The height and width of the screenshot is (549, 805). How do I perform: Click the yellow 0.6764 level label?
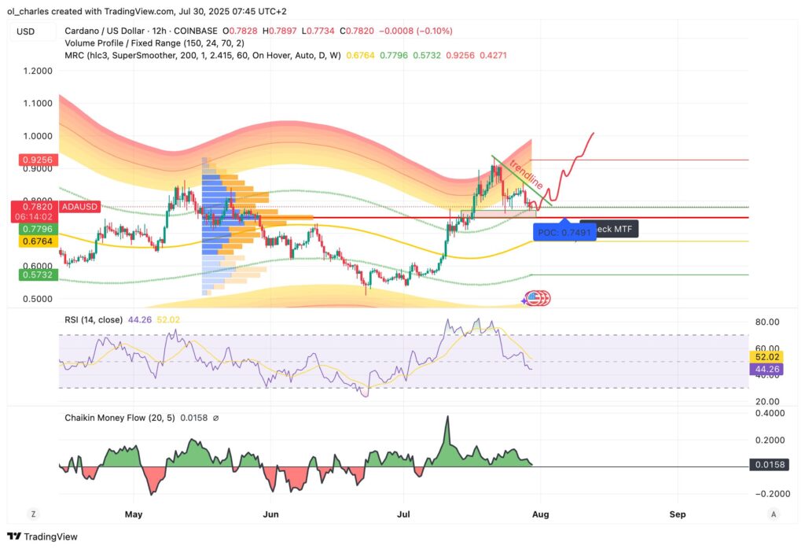(37, 241)
